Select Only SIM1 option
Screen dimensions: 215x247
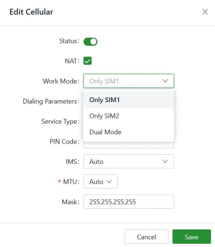pyautogui.click(x=129, y=100)
